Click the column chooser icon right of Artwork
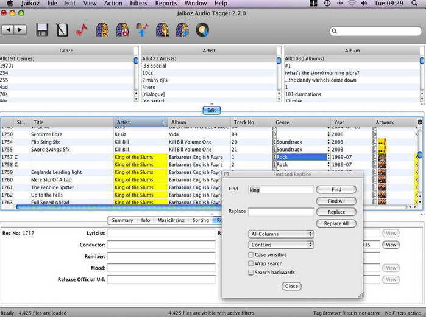Image resolution: width=426 pixels, height=317 pixels. coord(420,122)
